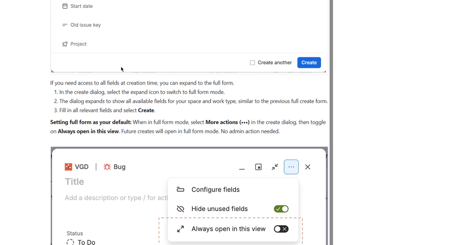Select the Hide unused fields menu entry

(x=219, y=209)
